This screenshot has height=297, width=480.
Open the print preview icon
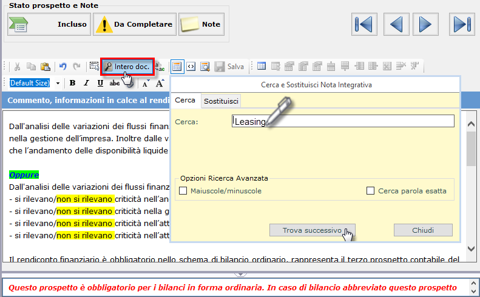coord(205,67)
